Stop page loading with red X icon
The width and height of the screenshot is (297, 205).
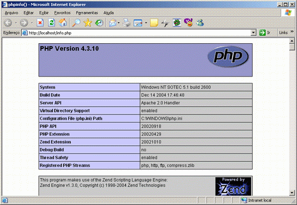pyautogui.click(x=40, y=23)
